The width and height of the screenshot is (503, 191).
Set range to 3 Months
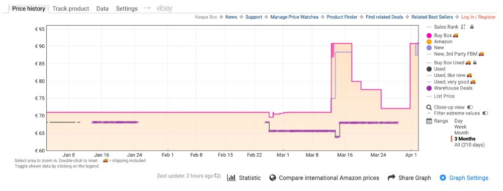pos(465,139)
